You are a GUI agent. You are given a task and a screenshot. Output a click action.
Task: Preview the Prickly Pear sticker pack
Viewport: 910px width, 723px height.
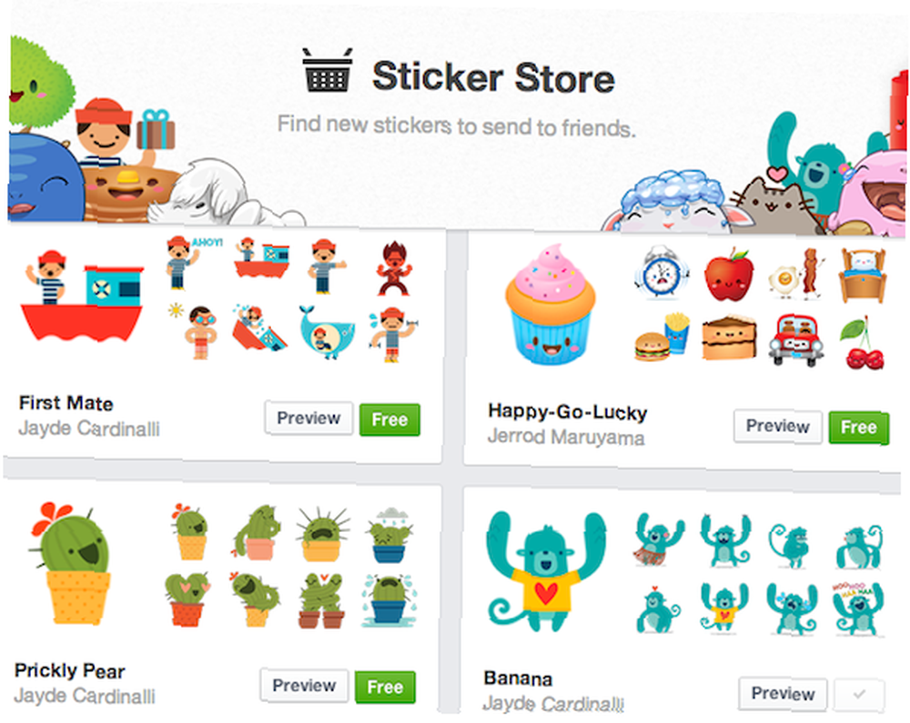tap(304, 686)
